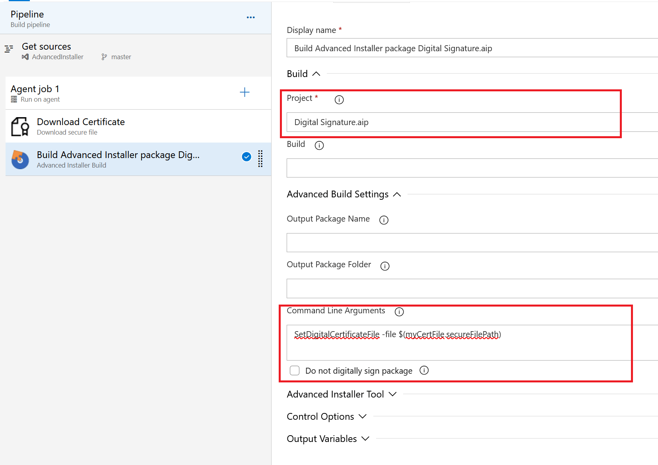Click the Command Line Arguments label
The image size is (658, 465).
(x=336, y=311)
